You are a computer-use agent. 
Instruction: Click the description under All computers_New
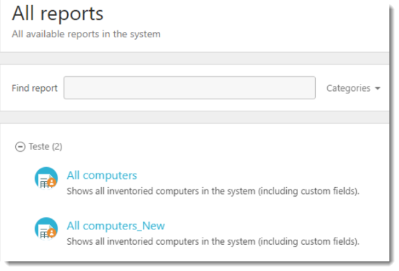click(213, 242)
